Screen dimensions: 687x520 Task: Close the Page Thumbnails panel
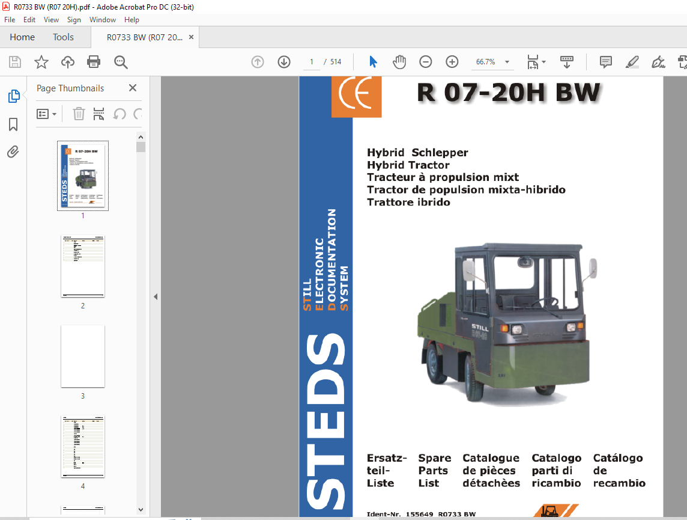(133, 88)
